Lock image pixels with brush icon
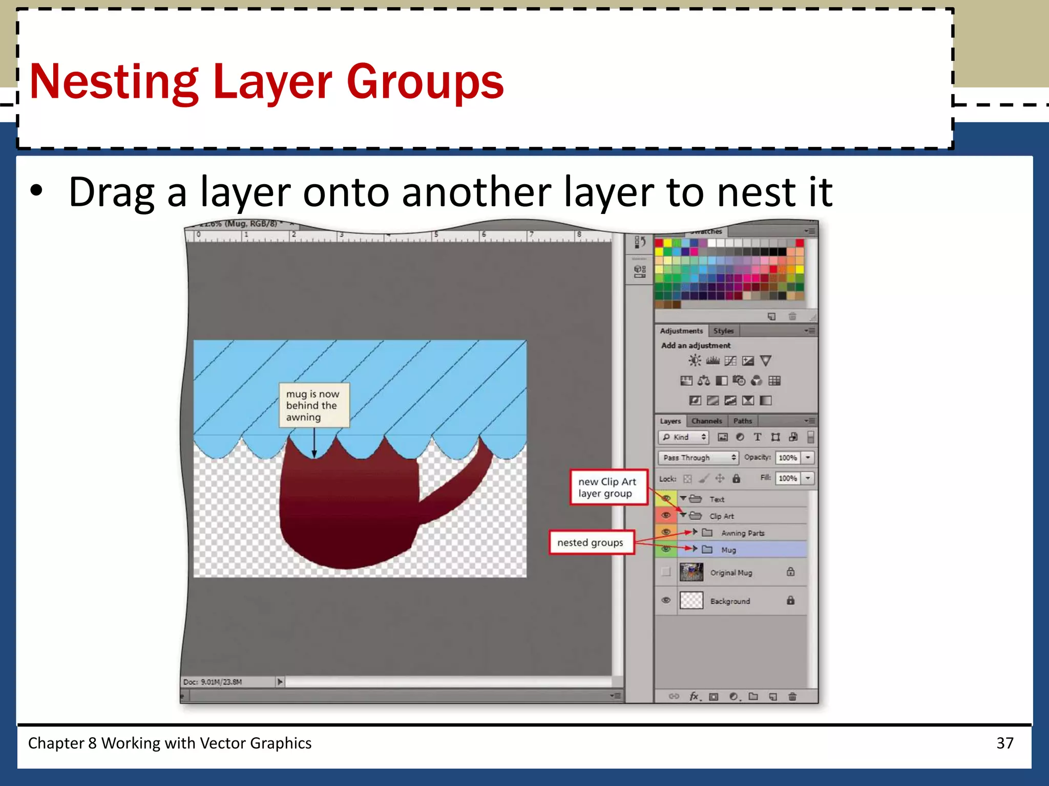This screenshot has height=786, width=1049. point(704,478)
